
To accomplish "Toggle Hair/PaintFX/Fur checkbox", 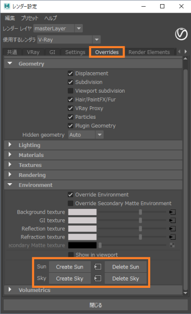I will (71, 99).
